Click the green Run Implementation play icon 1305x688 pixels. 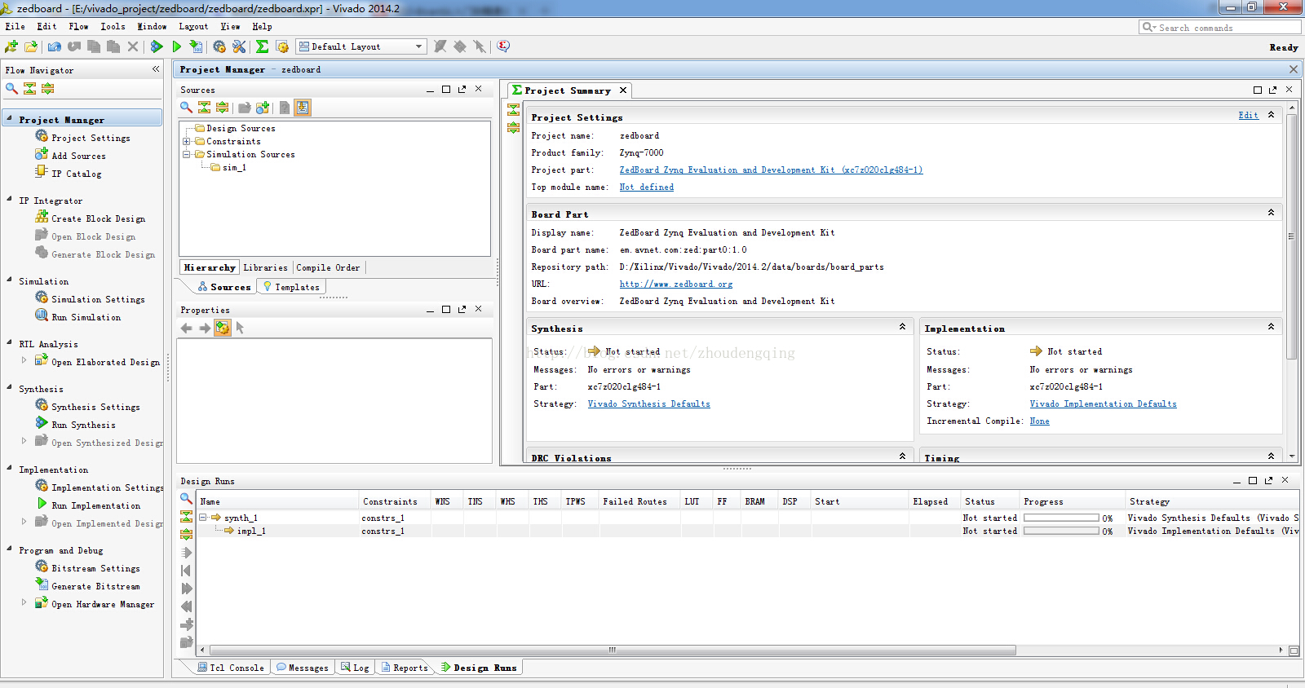(x=176, y=46)
